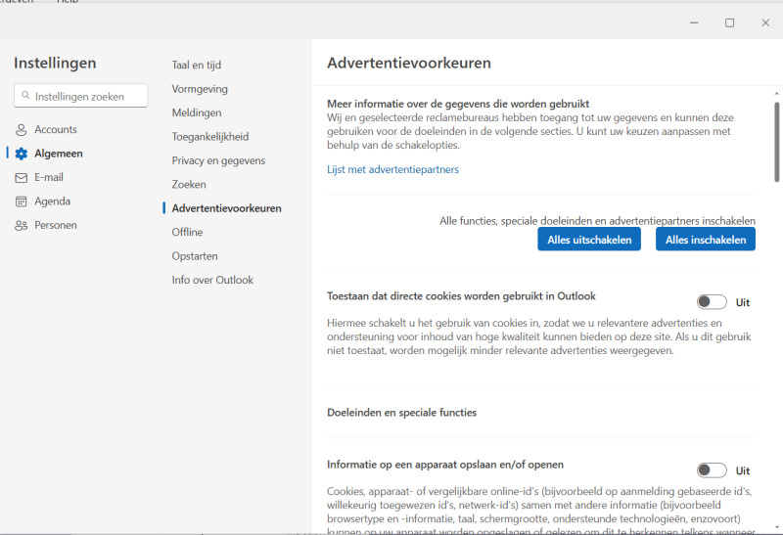
Task: Select Toegankelijkheid settings page
Action: [210, 137]
